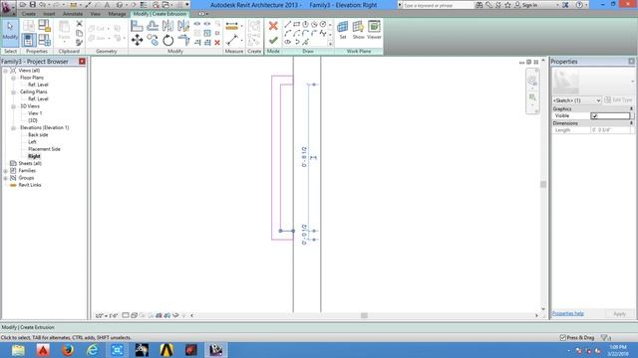Toggle the Press & Drag checkbox
This screenshot has height=358, width=638.
tap(562, 337)
